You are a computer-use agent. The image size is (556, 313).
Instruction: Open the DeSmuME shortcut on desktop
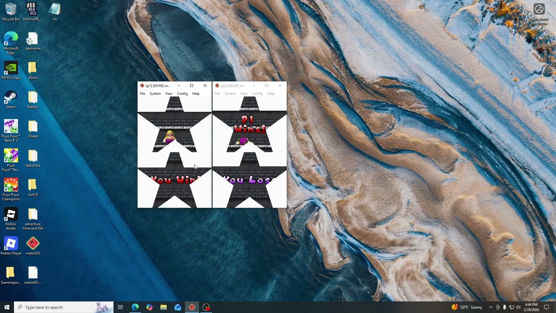click(x=33, y=12)
